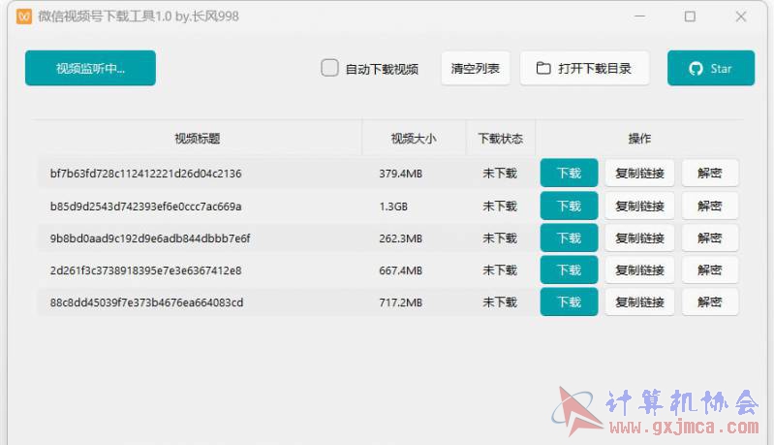Viewport: 774px width, 445px height.
Task: Click 未下载 status in the 379.4MB row
Action: coord(500,174)
